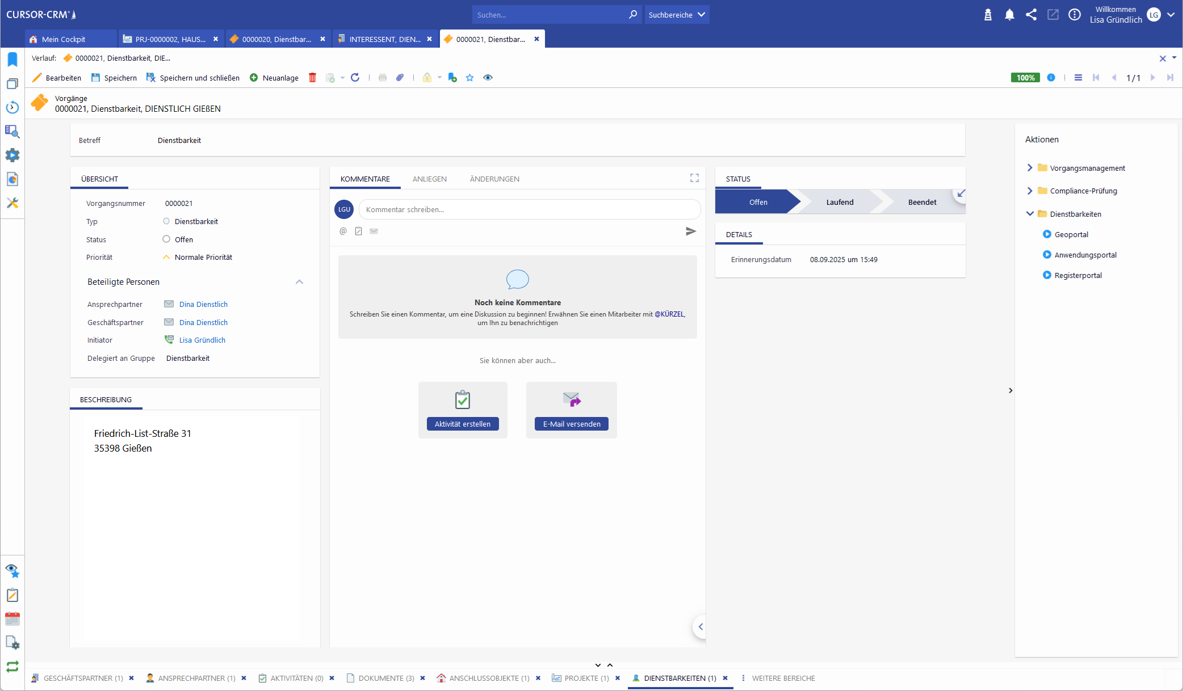
Task: Set status to Beendet
Action: tap(922, 202)
